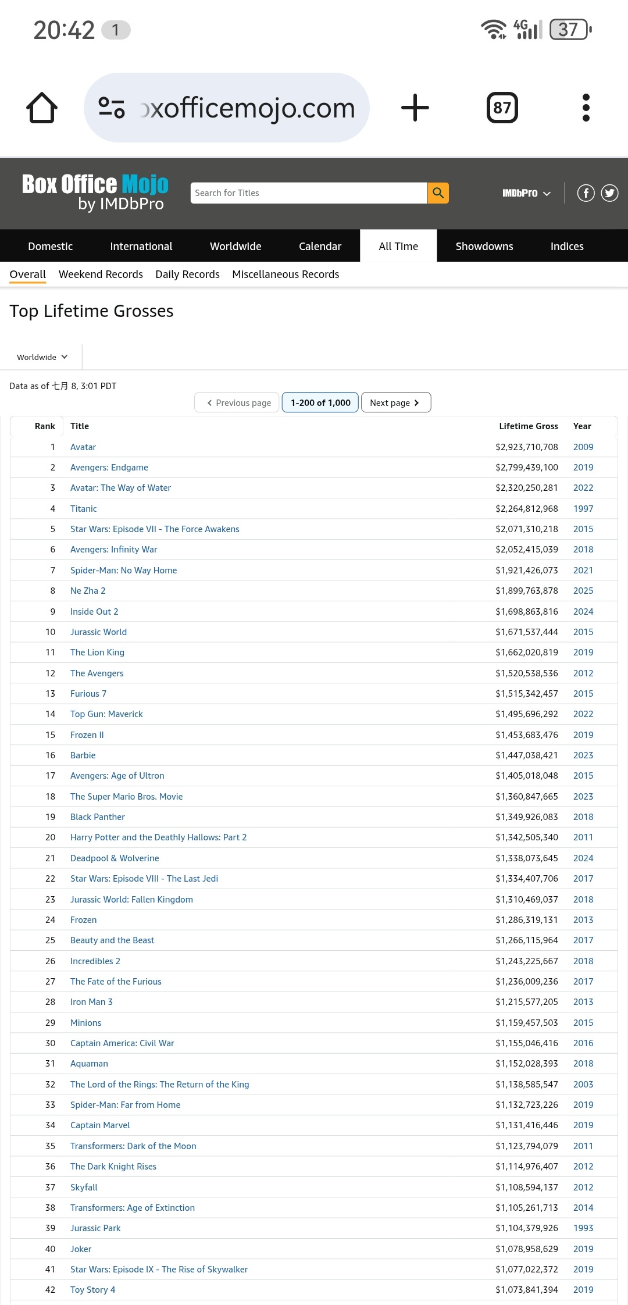Open the tab switcher showing 87
628x1305 pixels.
(x=502, y=108)
